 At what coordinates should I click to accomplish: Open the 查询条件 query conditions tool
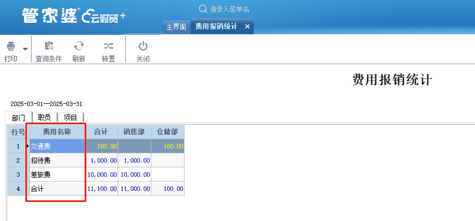click(x=49, y=52)
